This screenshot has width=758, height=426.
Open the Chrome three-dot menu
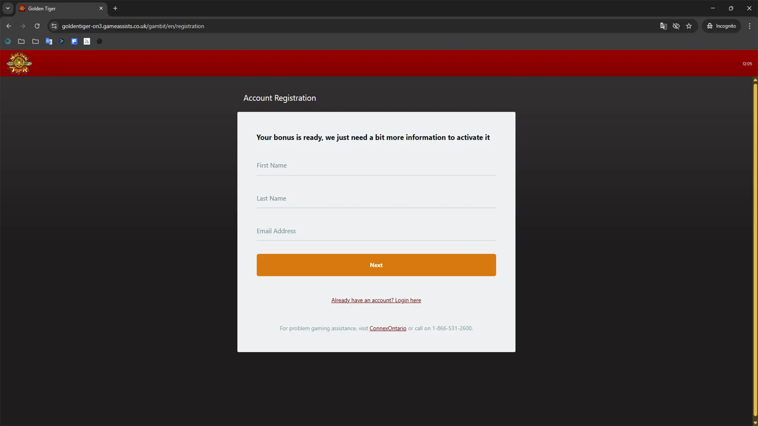click(750, 26)
